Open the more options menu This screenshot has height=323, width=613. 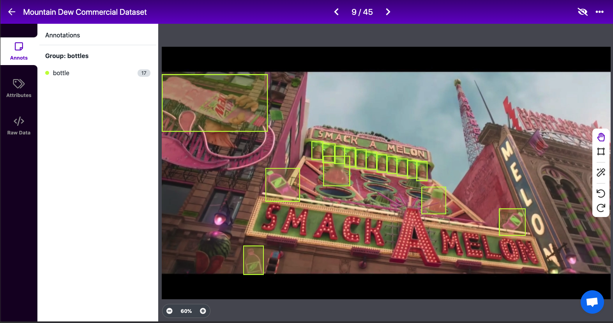point(599,12)
